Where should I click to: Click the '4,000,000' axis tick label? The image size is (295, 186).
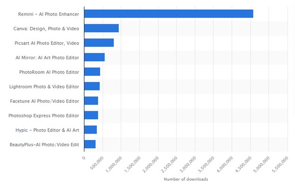[x=225, y=164]
